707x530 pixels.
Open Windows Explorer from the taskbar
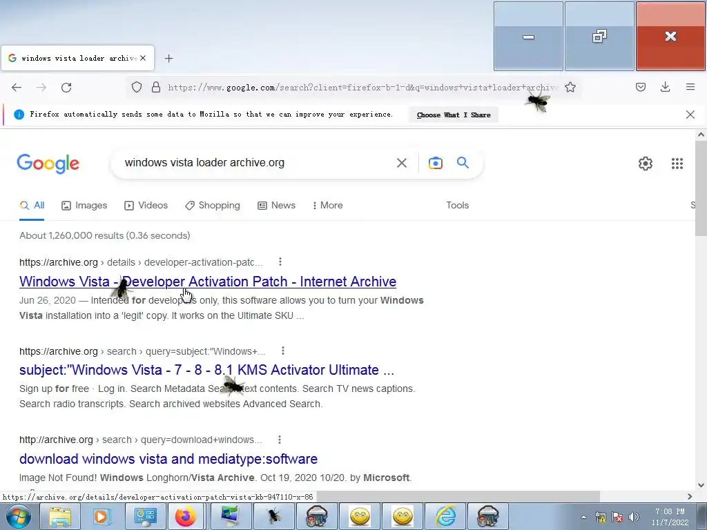click(x=60, y=516)
